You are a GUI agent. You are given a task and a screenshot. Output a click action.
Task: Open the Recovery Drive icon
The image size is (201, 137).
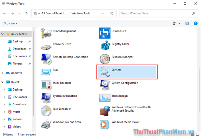(x=46, y=47)
